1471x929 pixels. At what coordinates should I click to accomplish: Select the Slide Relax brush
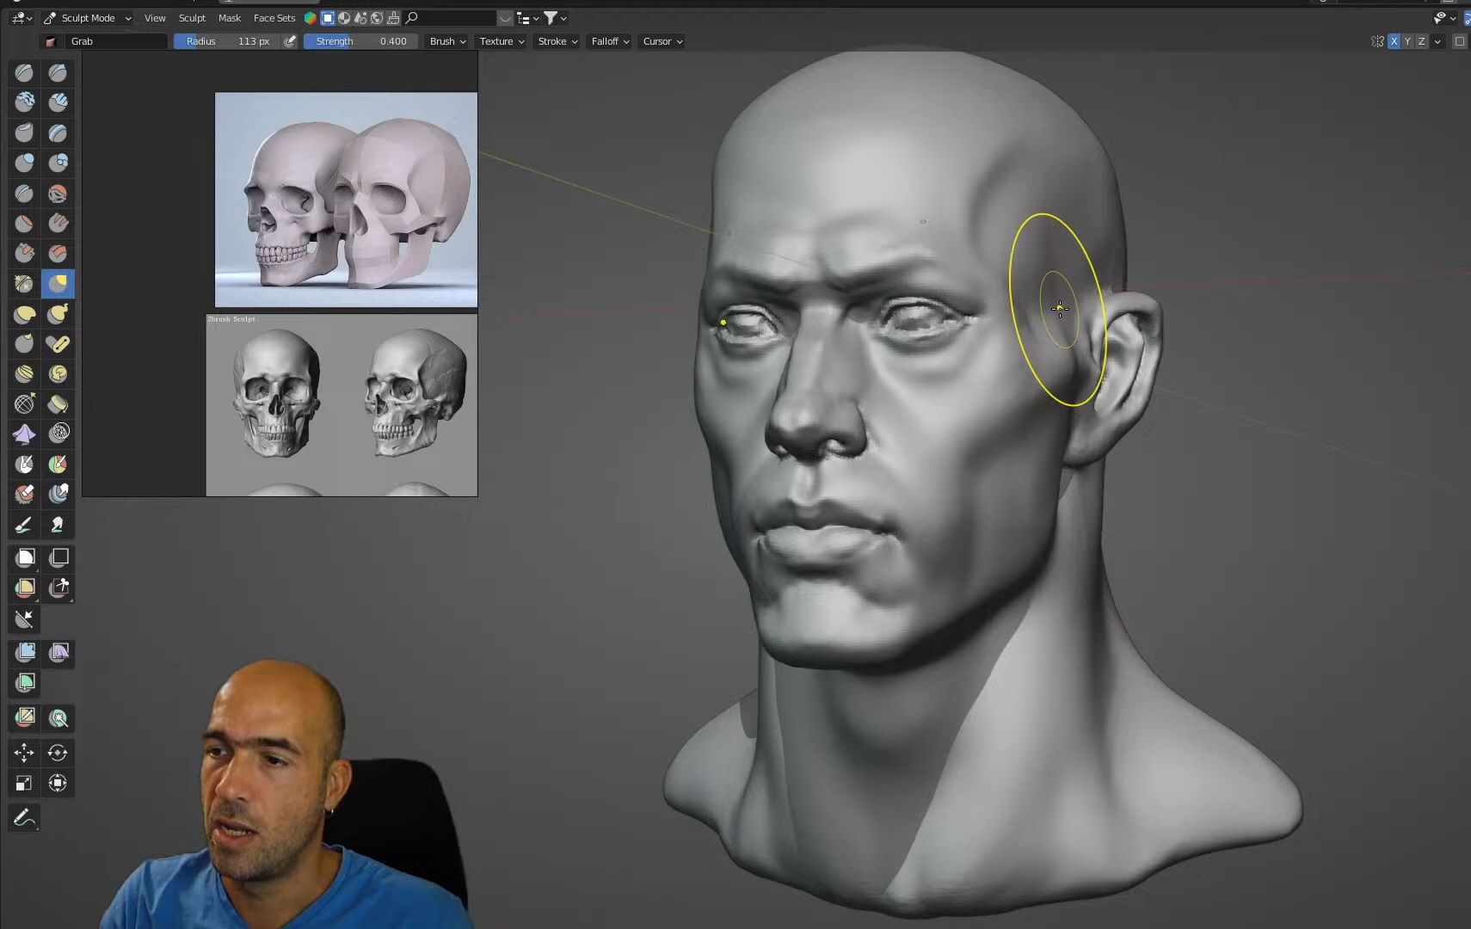click(24, 404)
